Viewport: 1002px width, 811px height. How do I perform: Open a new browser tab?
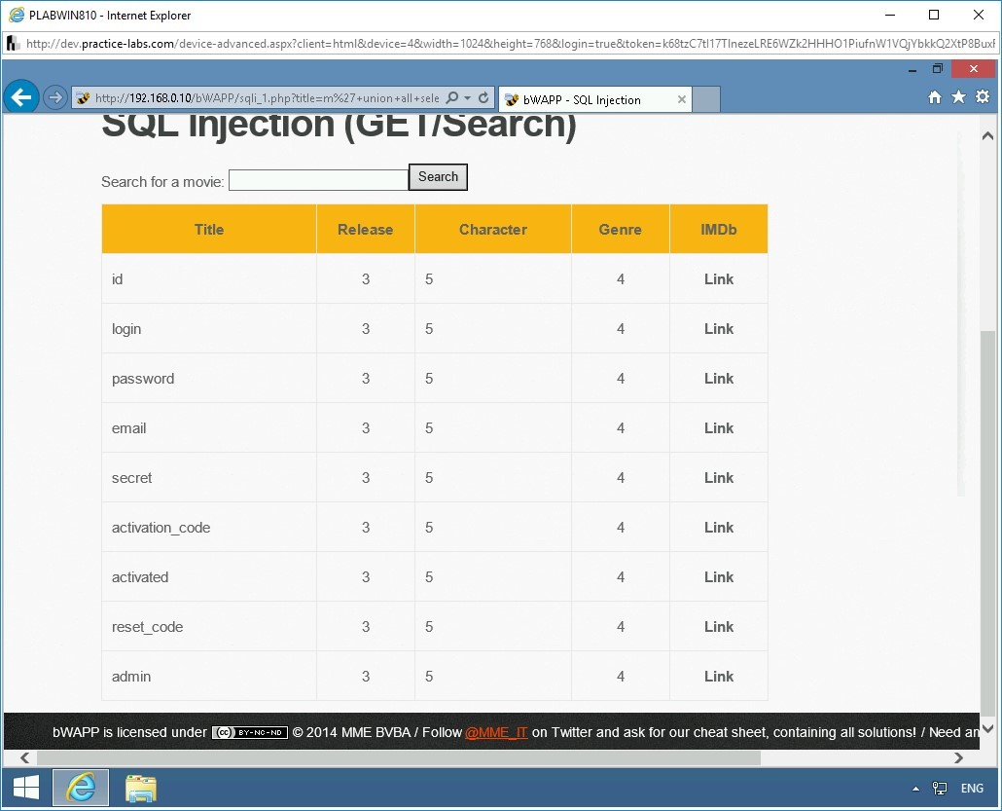click(706, 99)
